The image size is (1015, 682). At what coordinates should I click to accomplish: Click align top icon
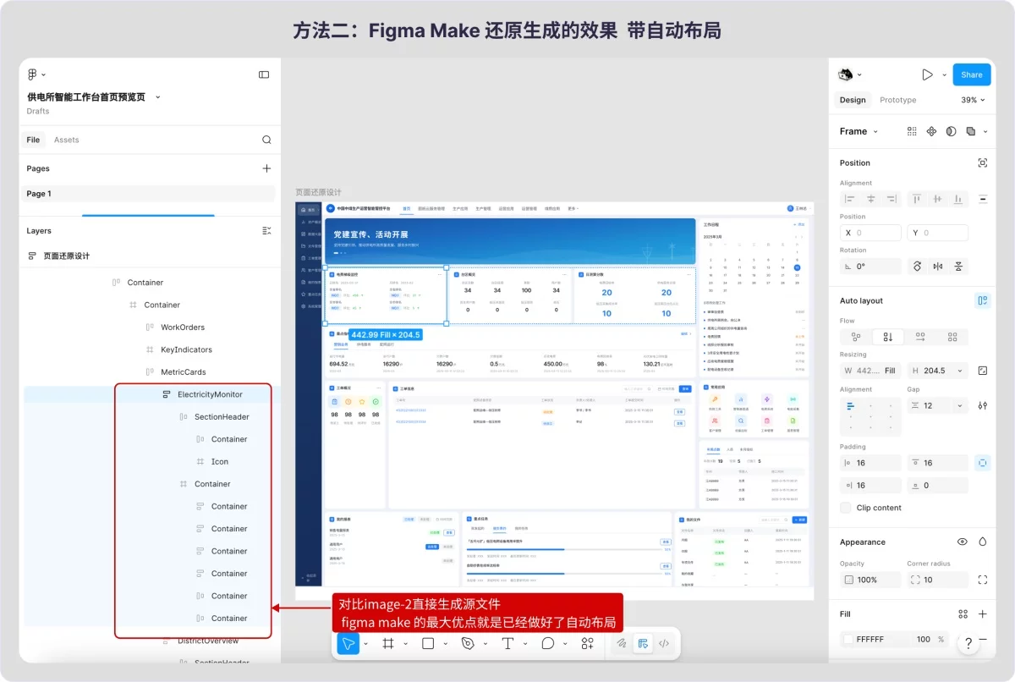pos(916,199)
